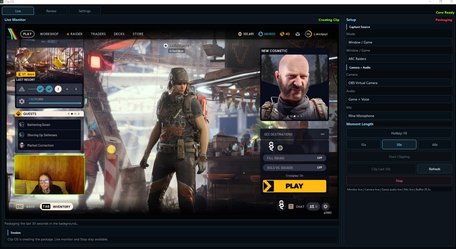Open Audio dropdown showing Game + Voice
This screenshot has width=456, height=249.
(399, 99)
